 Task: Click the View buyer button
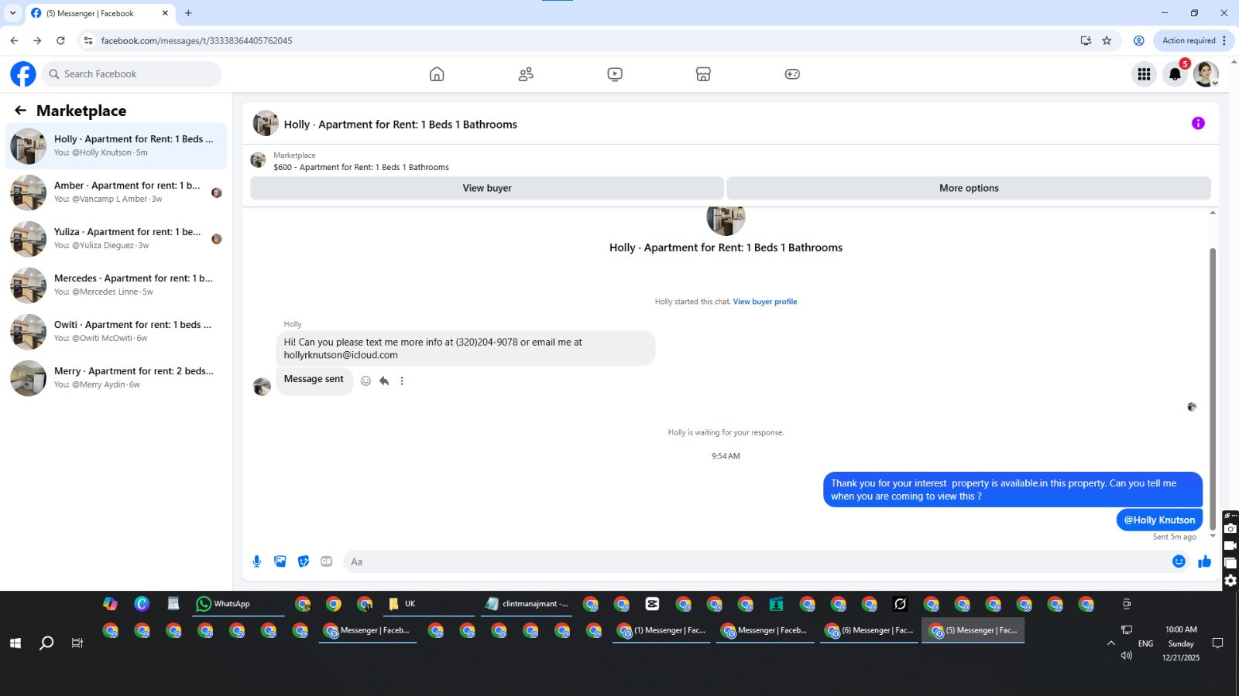(487, 188)
